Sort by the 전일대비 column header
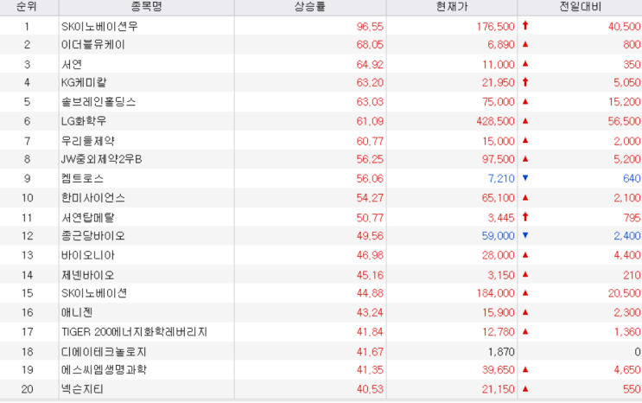This screenshot has height=403, width=642. (580, 7)
